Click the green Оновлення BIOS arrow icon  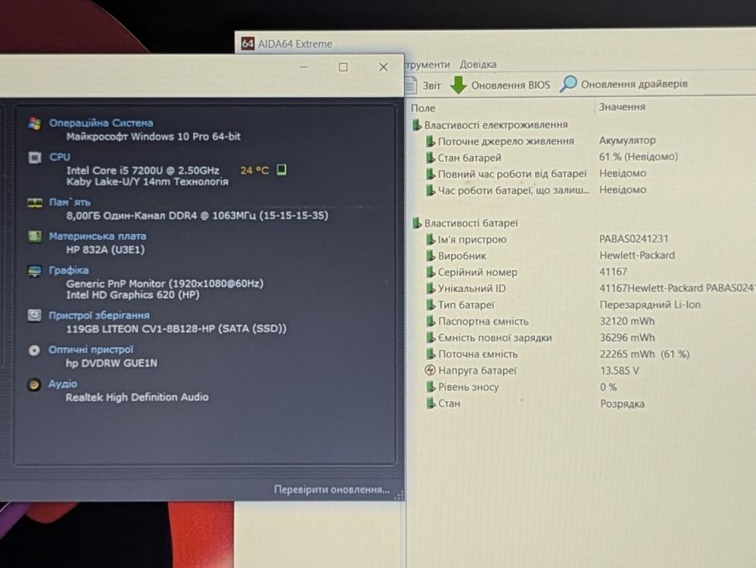[458, 85]
